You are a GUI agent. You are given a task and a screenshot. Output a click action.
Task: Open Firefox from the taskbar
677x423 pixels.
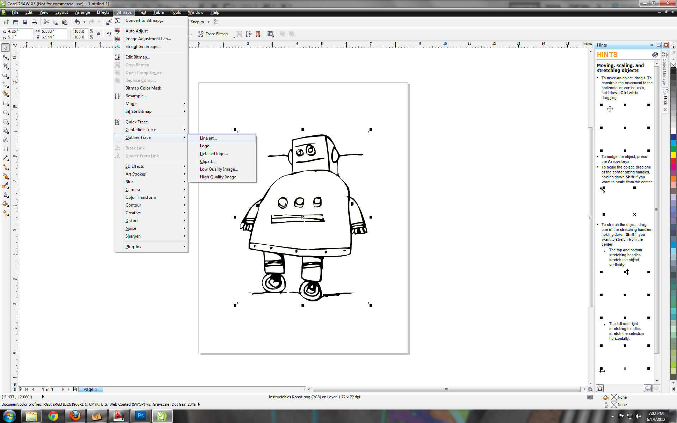tap(75, 416)
